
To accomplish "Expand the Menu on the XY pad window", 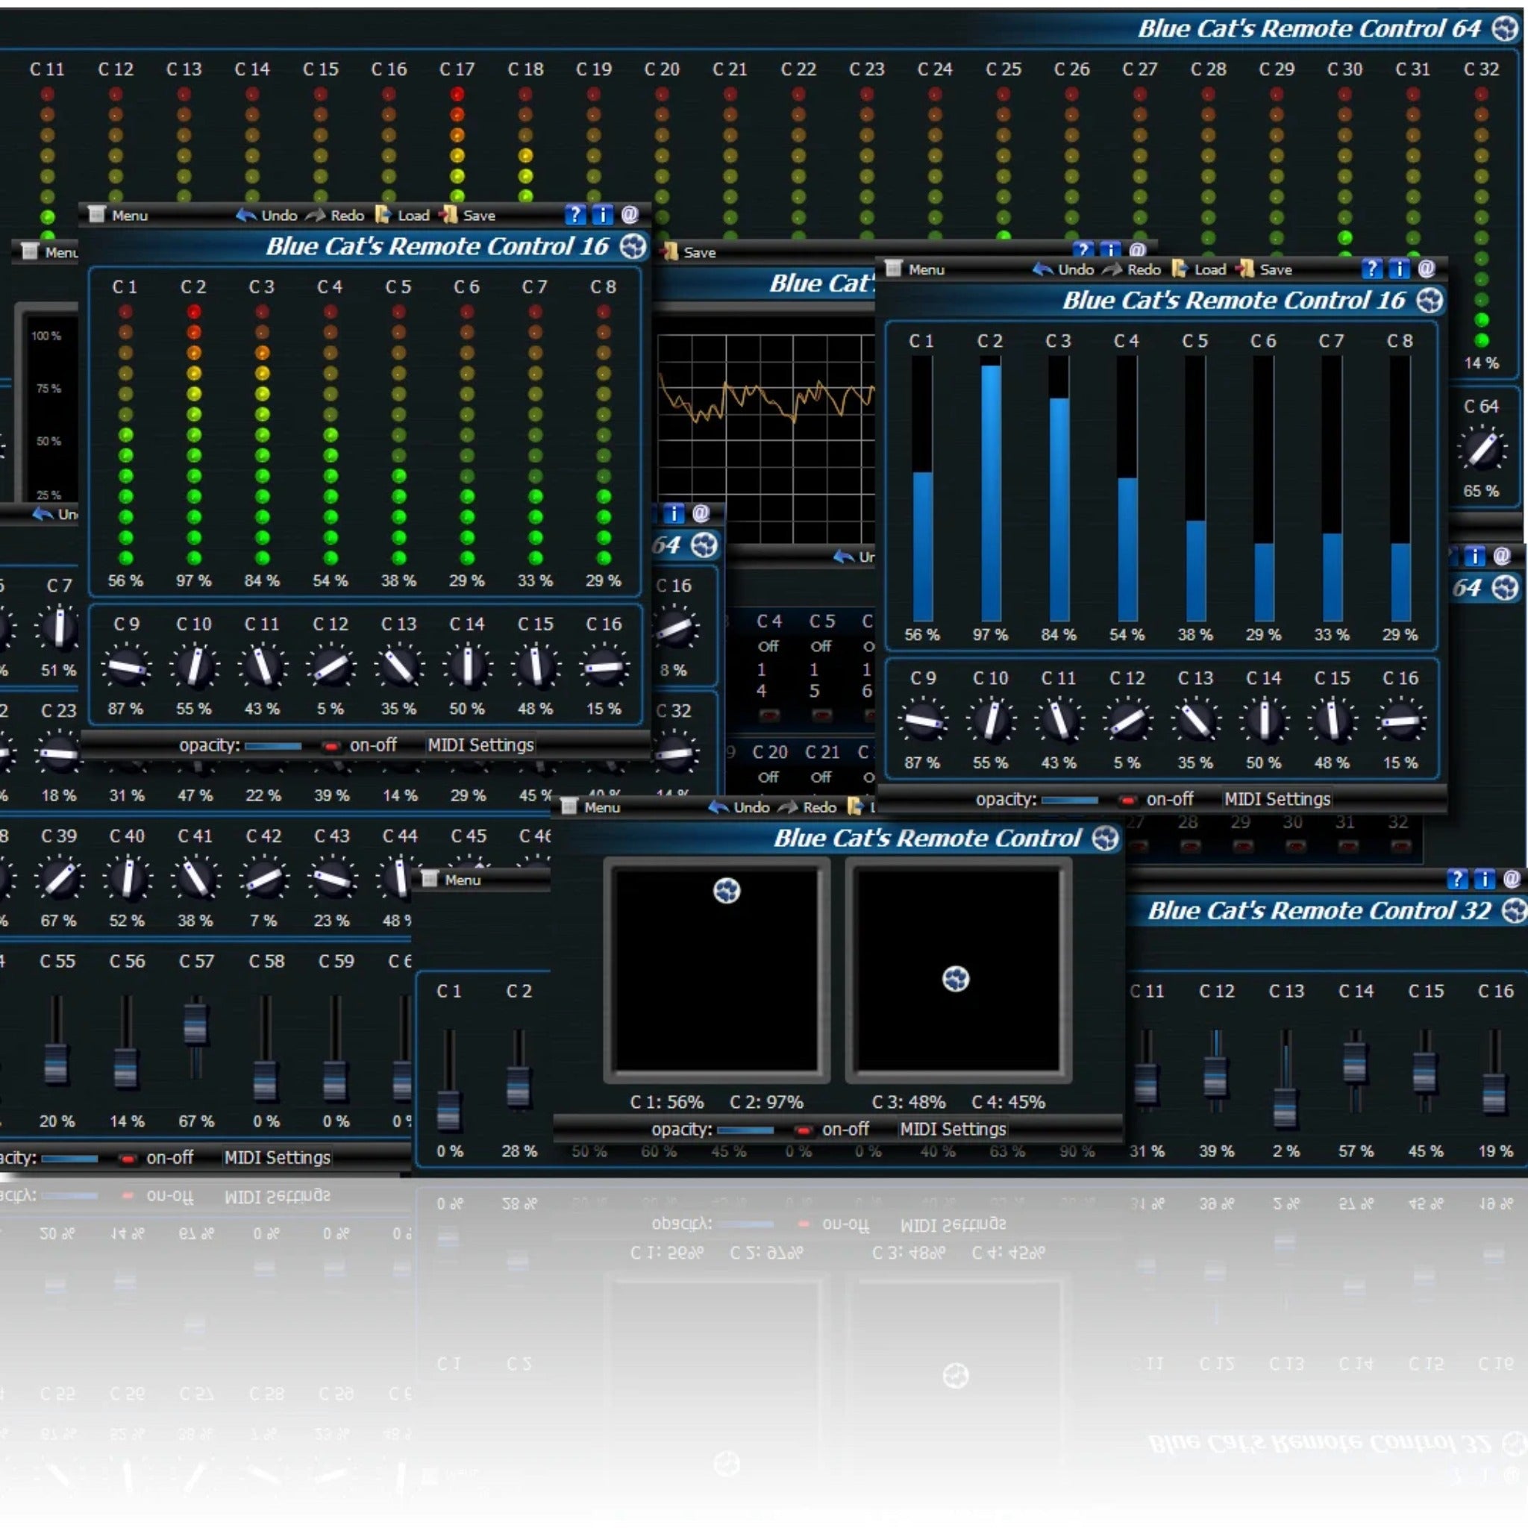I will [x=590, y=807].
